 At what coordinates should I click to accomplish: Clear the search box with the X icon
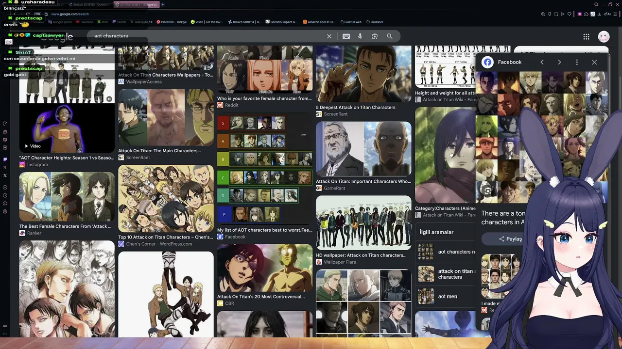[x=329, y=36]
